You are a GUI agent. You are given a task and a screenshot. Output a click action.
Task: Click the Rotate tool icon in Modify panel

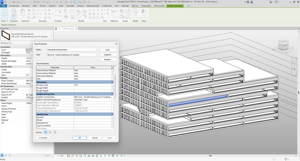click(x=78, y=17)
